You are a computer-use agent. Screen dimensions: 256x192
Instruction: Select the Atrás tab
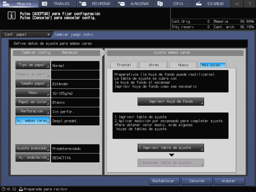pos(154,65)
